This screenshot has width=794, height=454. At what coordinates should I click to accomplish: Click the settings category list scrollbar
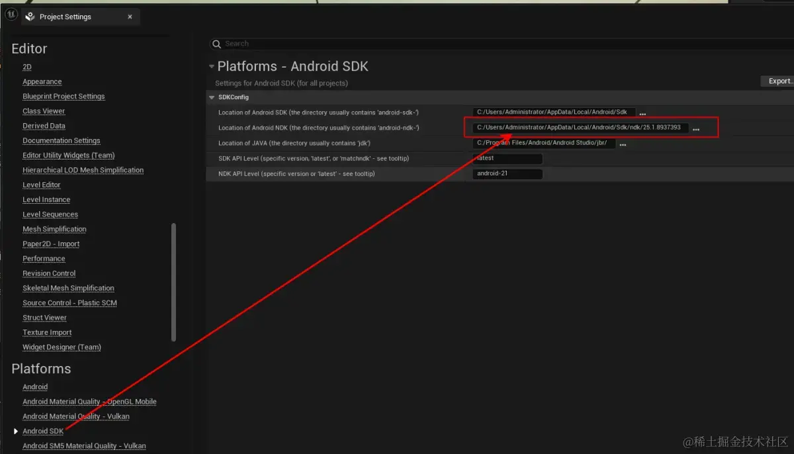click(x=173, y=283)
